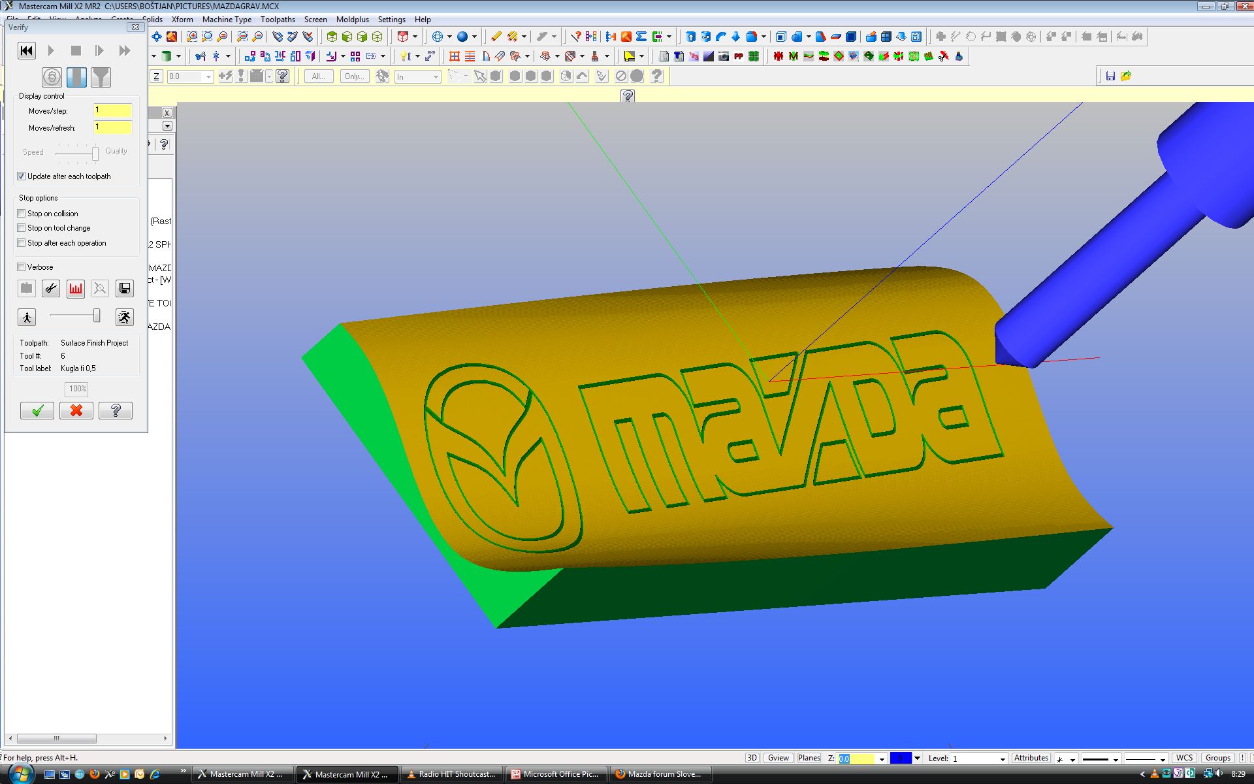Click the Moves/step input field
Image resolution: width=1254 pixels, height=784 pixels.
pyautogui.click(x=113, y=110)
